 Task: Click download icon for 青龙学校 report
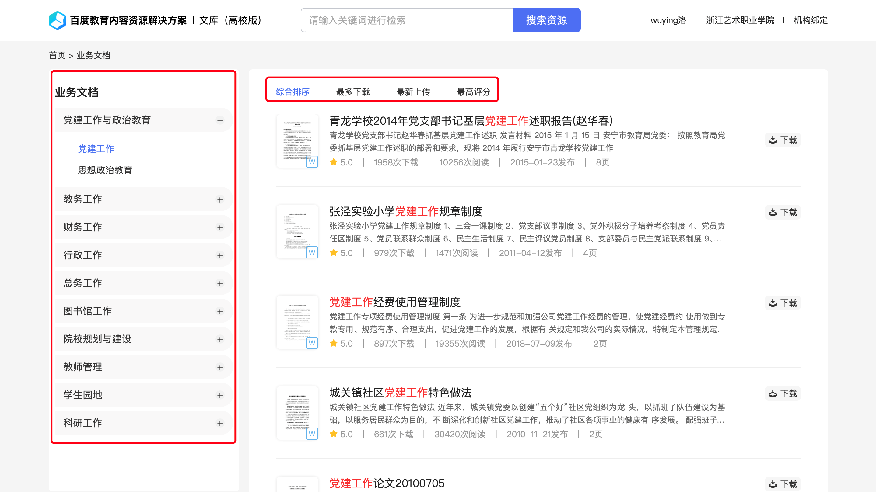tap(773, 140)
